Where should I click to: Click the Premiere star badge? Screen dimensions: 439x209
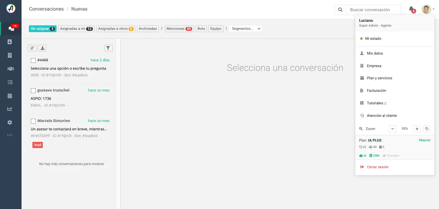coord(391,155)
